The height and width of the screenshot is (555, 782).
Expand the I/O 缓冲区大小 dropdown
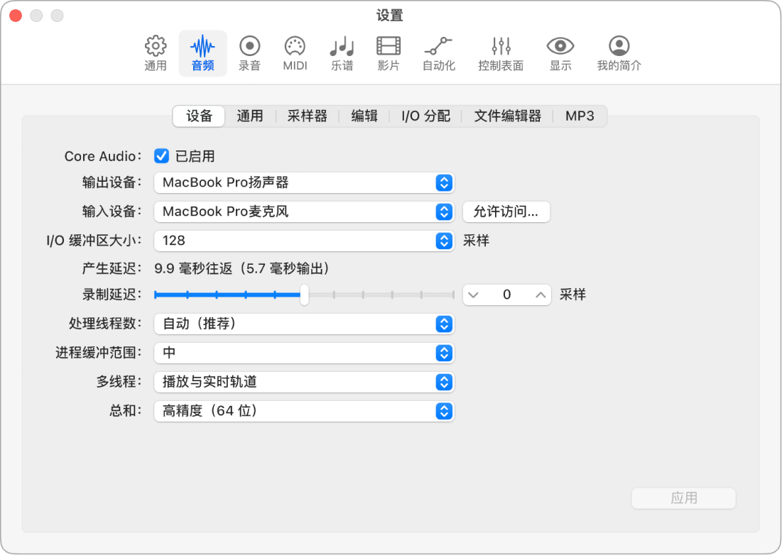click(303, 241)
